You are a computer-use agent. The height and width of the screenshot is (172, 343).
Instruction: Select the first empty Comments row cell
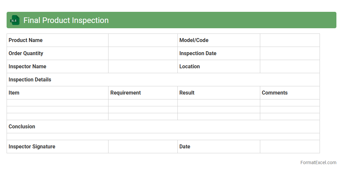tap(290, 103)
